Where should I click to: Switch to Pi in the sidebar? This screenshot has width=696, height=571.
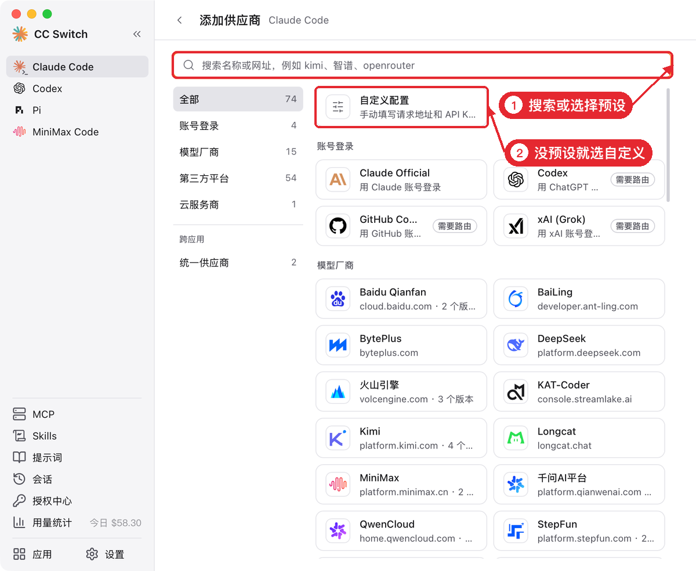coord(77,110)
